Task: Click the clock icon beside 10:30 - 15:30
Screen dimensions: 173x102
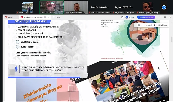Action: 18,47
